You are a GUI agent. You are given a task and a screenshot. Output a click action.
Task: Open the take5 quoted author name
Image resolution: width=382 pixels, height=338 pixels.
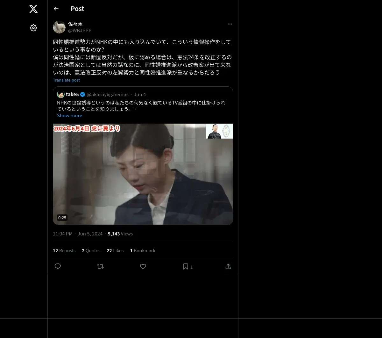pyautogui.click(x=72, y=94)
